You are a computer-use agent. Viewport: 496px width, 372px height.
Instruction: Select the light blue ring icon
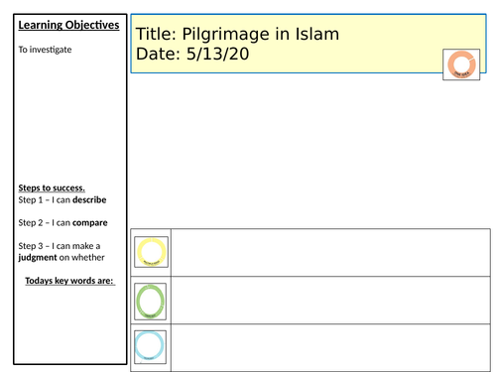click(x=150, y=346)
